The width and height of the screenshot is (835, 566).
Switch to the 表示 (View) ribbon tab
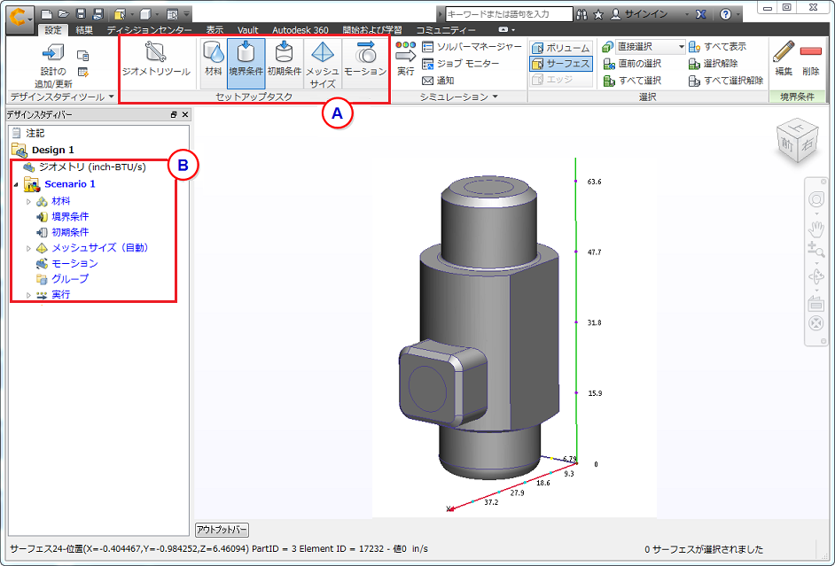point(215,30)
